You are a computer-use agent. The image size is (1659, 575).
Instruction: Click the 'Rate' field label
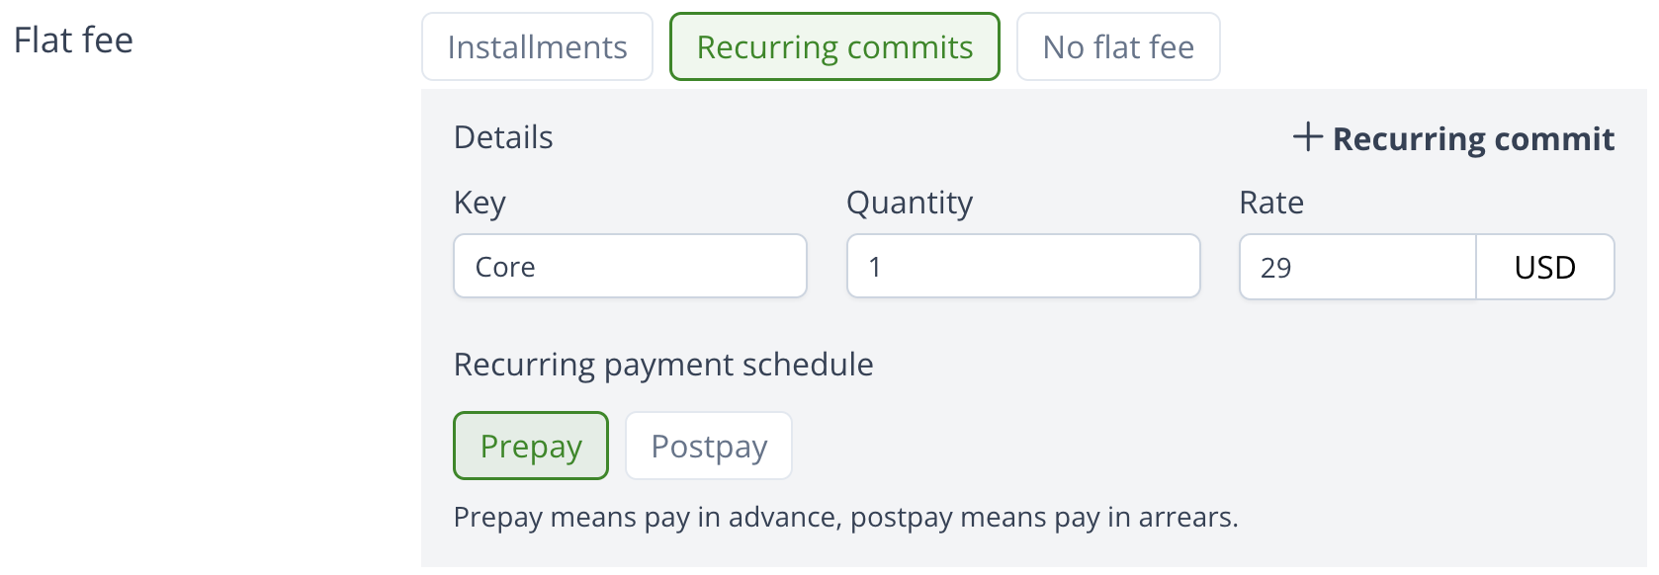pyautogui.click(x=1271, y=203)
